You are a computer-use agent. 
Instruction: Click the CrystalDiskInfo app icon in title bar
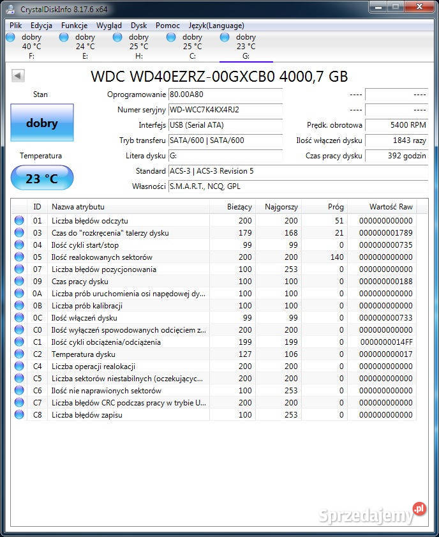pos(11,9)
